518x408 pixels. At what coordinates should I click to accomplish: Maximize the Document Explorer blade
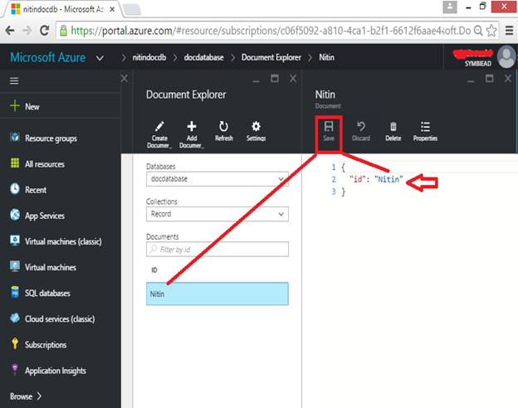pyautogui.click(x=275, y=79)
